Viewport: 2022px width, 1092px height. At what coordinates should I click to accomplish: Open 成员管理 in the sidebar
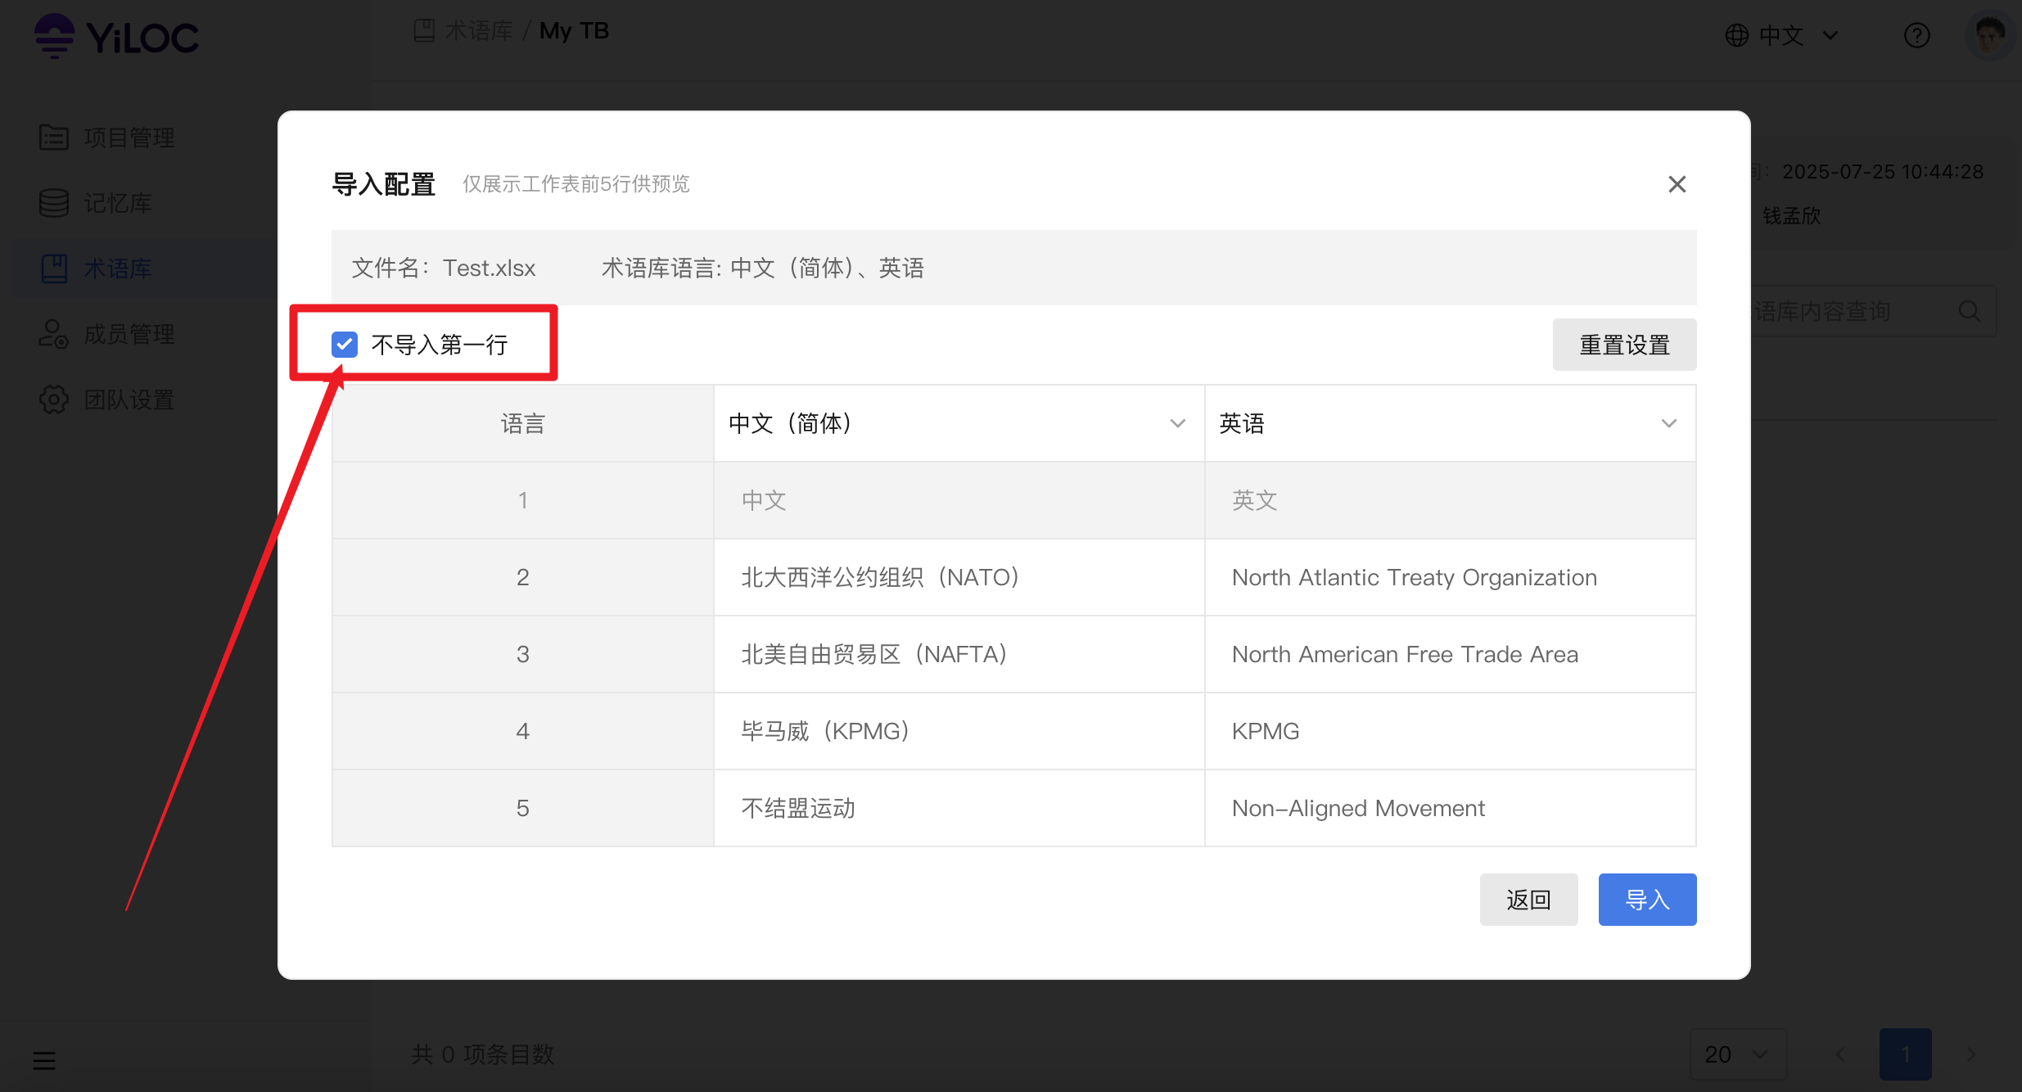point(129,334)
